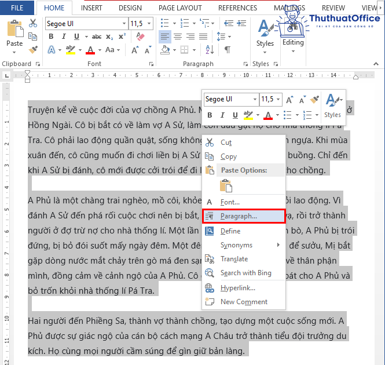The image size is (385, 365).
Task: Toggle bullets in the mini toolbar
Action: (x=288, y=115)
